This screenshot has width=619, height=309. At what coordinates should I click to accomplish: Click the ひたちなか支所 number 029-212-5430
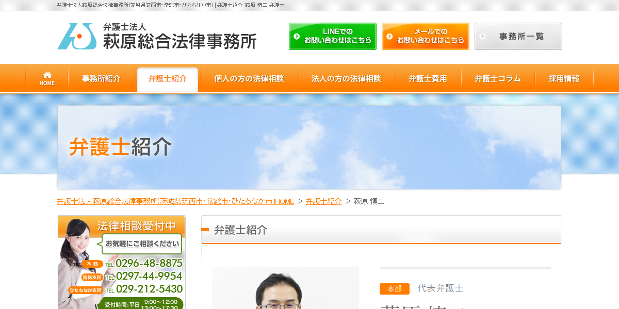[149, 289]
